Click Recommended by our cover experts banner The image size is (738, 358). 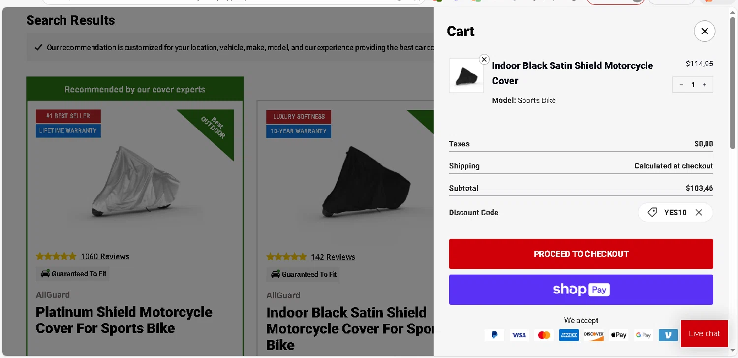pyautogui.click(x=135, y=89)
